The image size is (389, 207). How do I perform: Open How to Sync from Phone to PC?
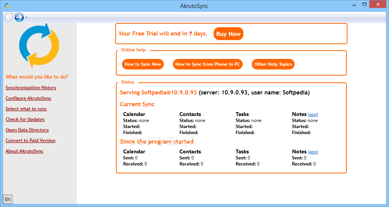(208, 64)
